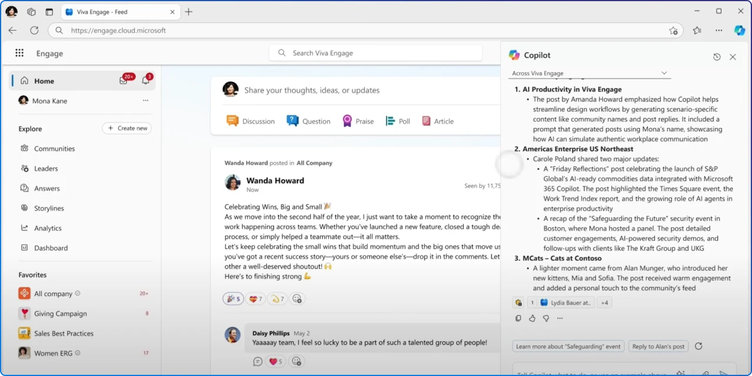Start a Poll post

tap(398, 121)
